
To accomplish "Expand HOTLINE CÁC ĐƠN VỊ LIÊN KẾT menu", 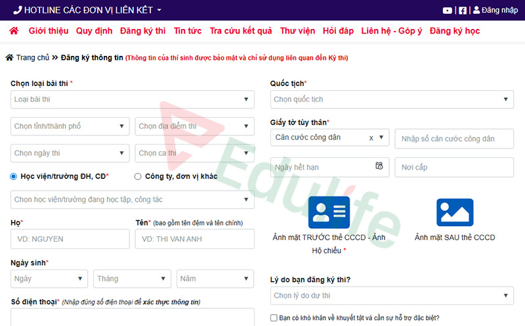I will (x=89, y=10).
